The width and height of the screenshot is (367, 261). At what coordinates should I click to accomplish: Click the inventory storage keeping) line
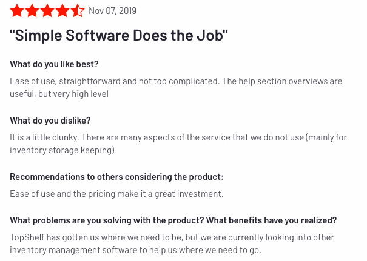[x=62, y=150]
